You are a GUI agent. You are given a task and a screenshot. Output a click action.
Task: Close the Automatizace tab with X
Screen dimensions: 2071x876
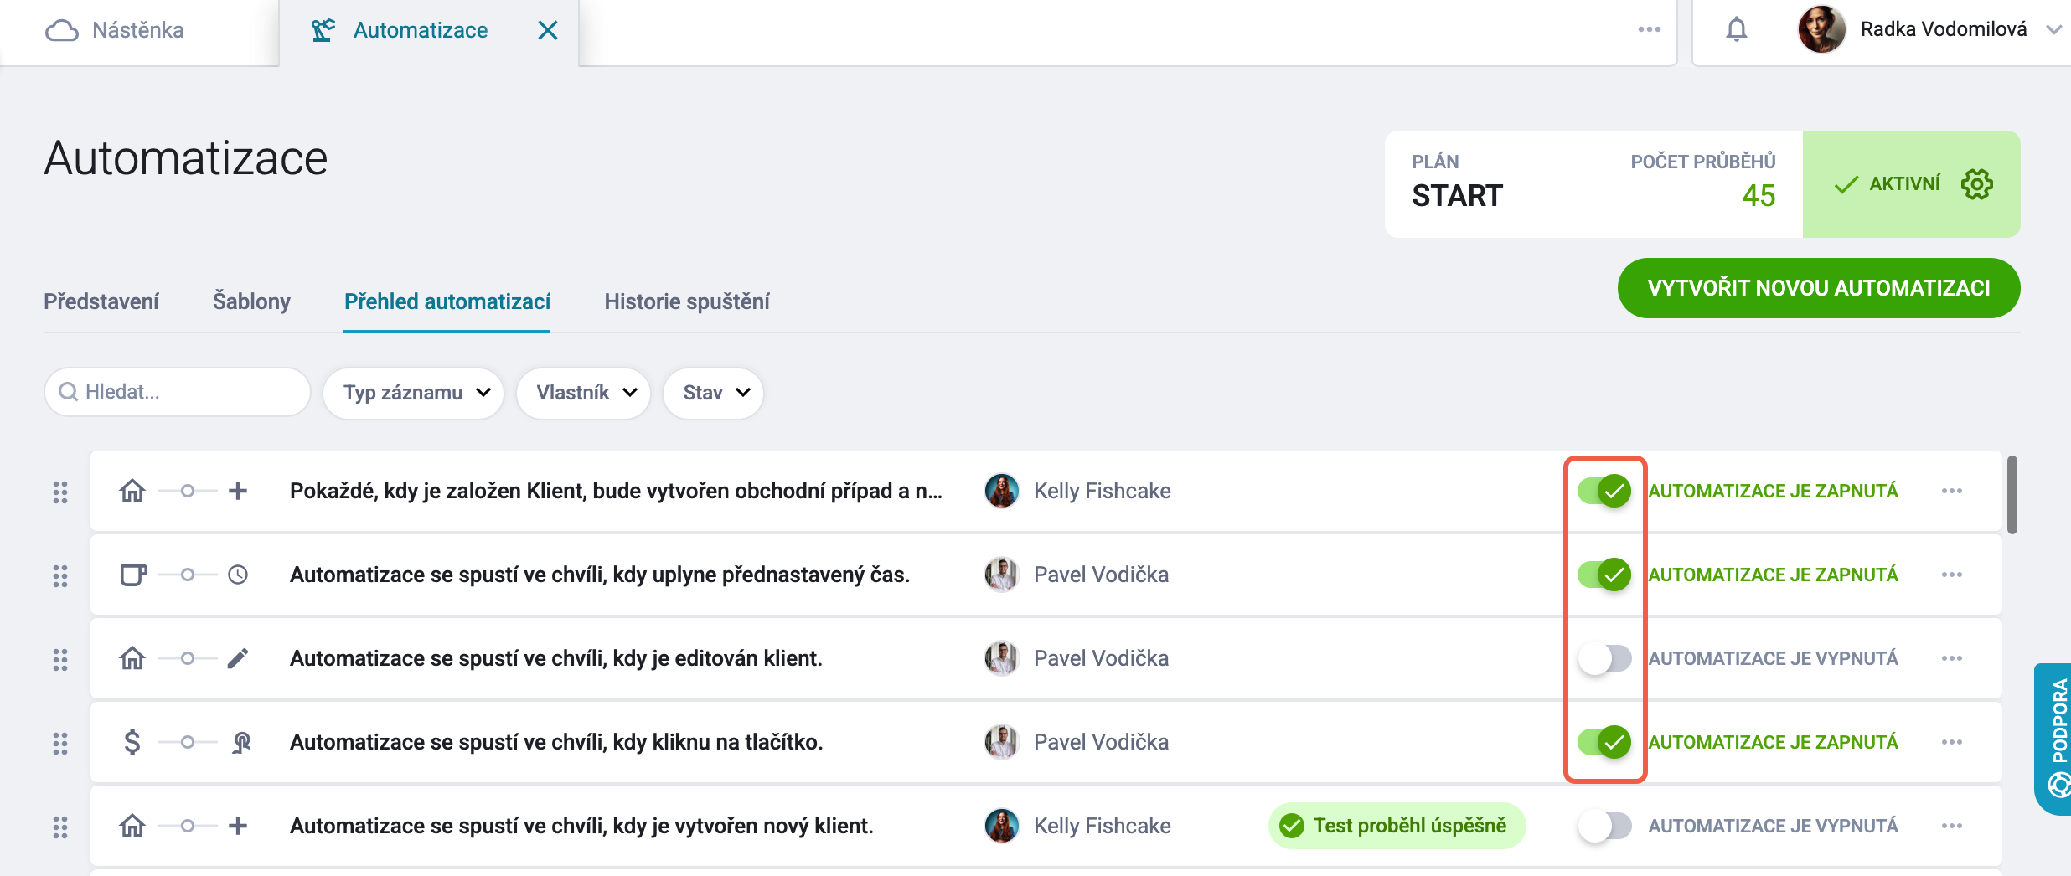coord(548,30)
